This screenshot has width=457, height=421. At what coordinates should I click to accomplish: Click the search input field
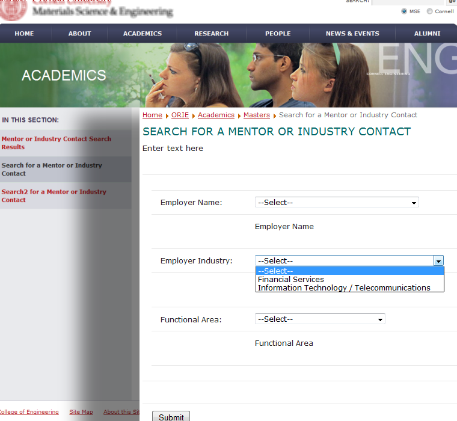point(408,2)
